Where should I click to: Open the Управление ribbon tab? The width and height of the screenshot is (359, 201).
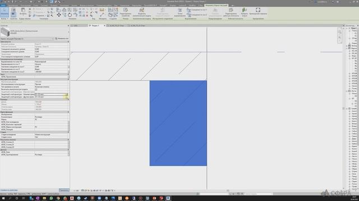125,5
